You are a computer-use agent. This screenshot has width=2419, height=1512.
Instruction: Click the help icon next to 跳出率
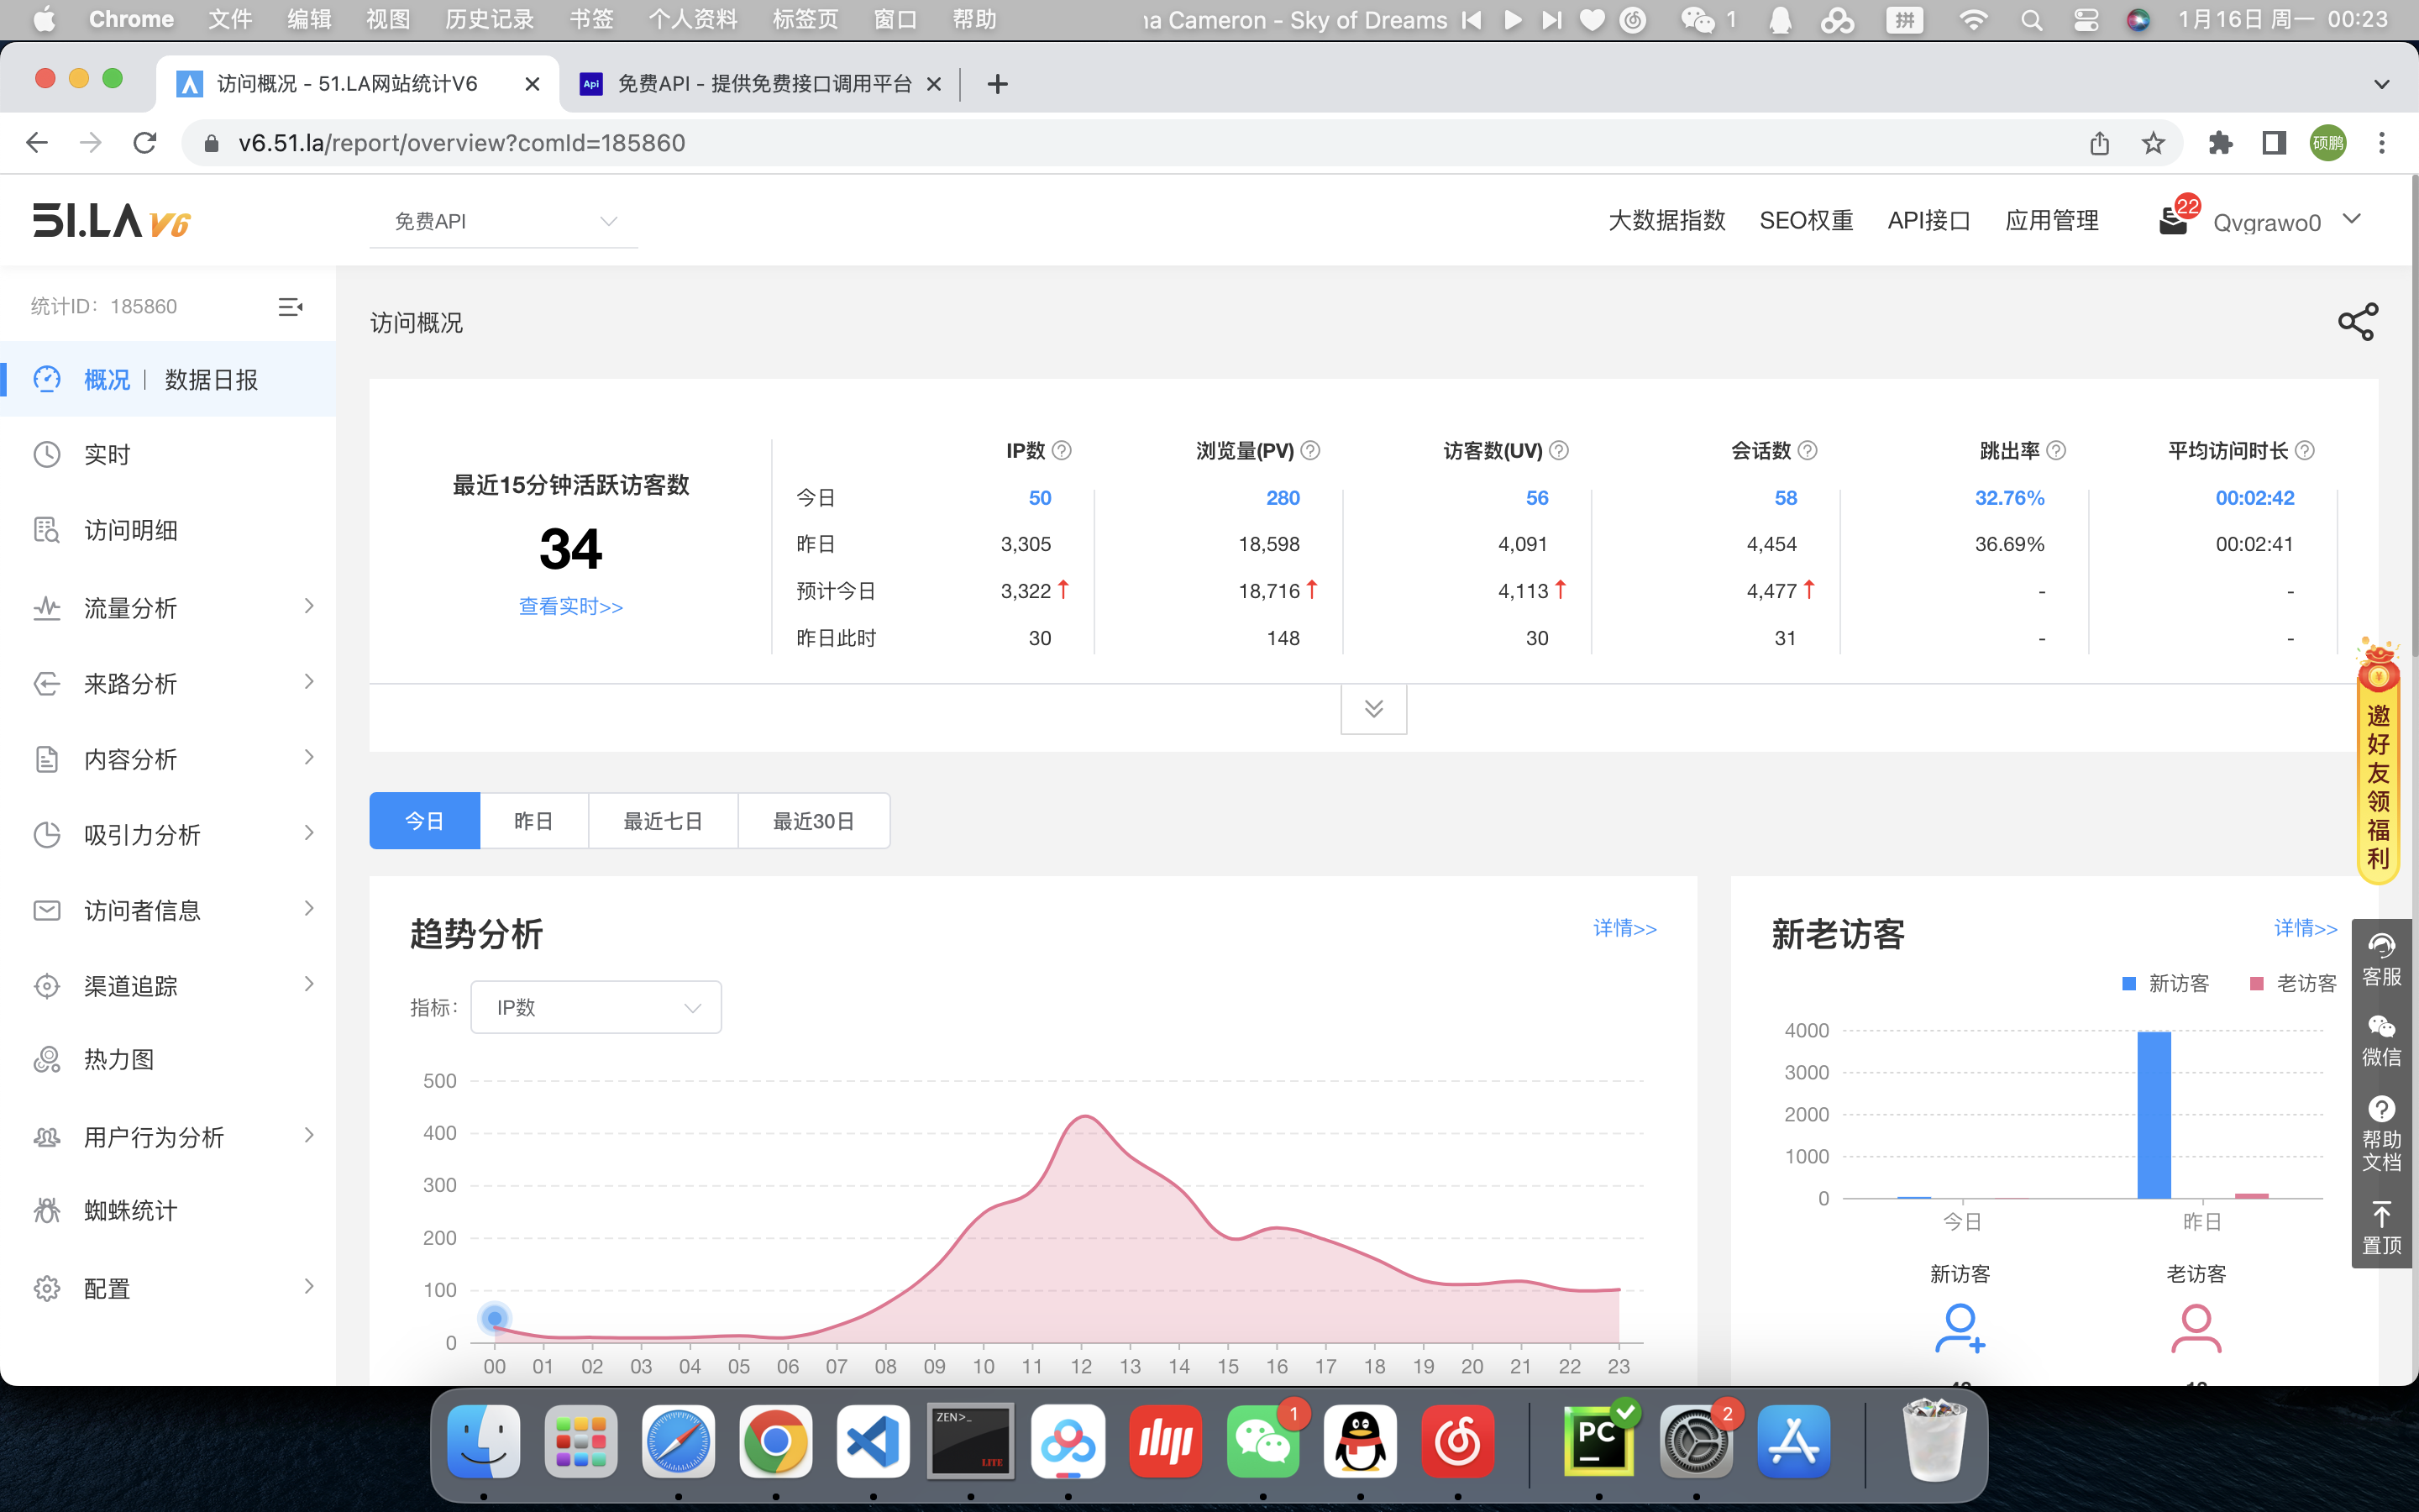[2056, 451]
